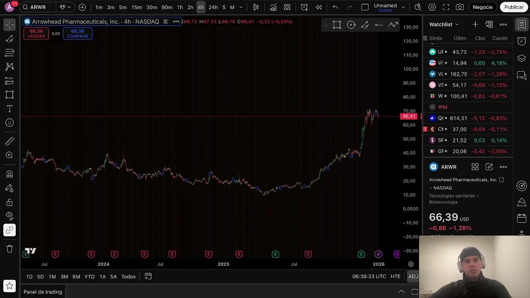Select the ruler measure tool
The image size is (530, 298).
click(x=10, y=142)
